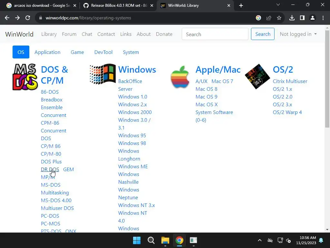Open the OneDrive tray icon

point(270,240)
